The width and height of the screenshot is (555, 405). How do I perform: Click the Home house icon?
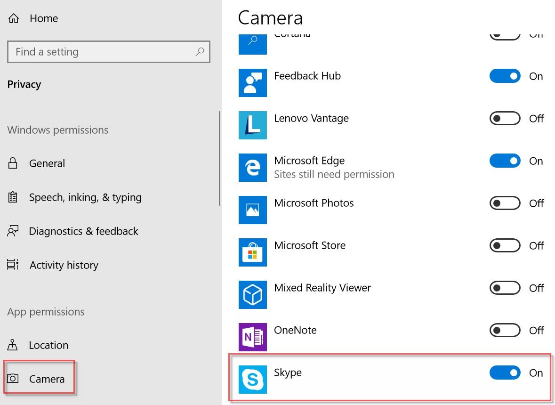pyautogui.click(x=14, y=18)
